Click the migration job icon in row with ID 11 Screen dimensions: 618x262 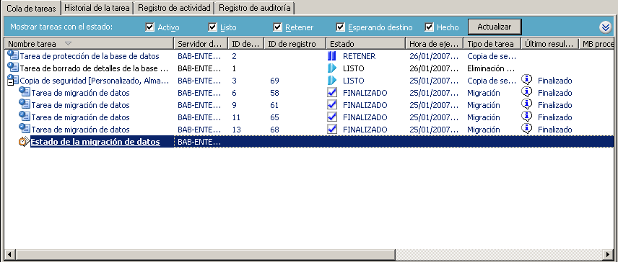[x=25, y=117]
